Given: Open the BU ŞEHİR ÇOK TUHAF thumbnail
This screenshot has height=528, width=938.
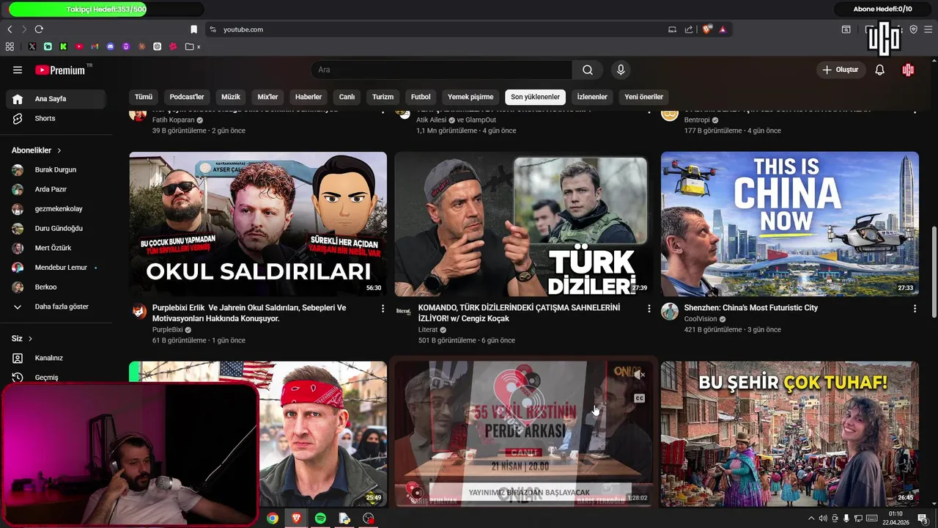Looking at the screenshot, I should tap(789, 433).
